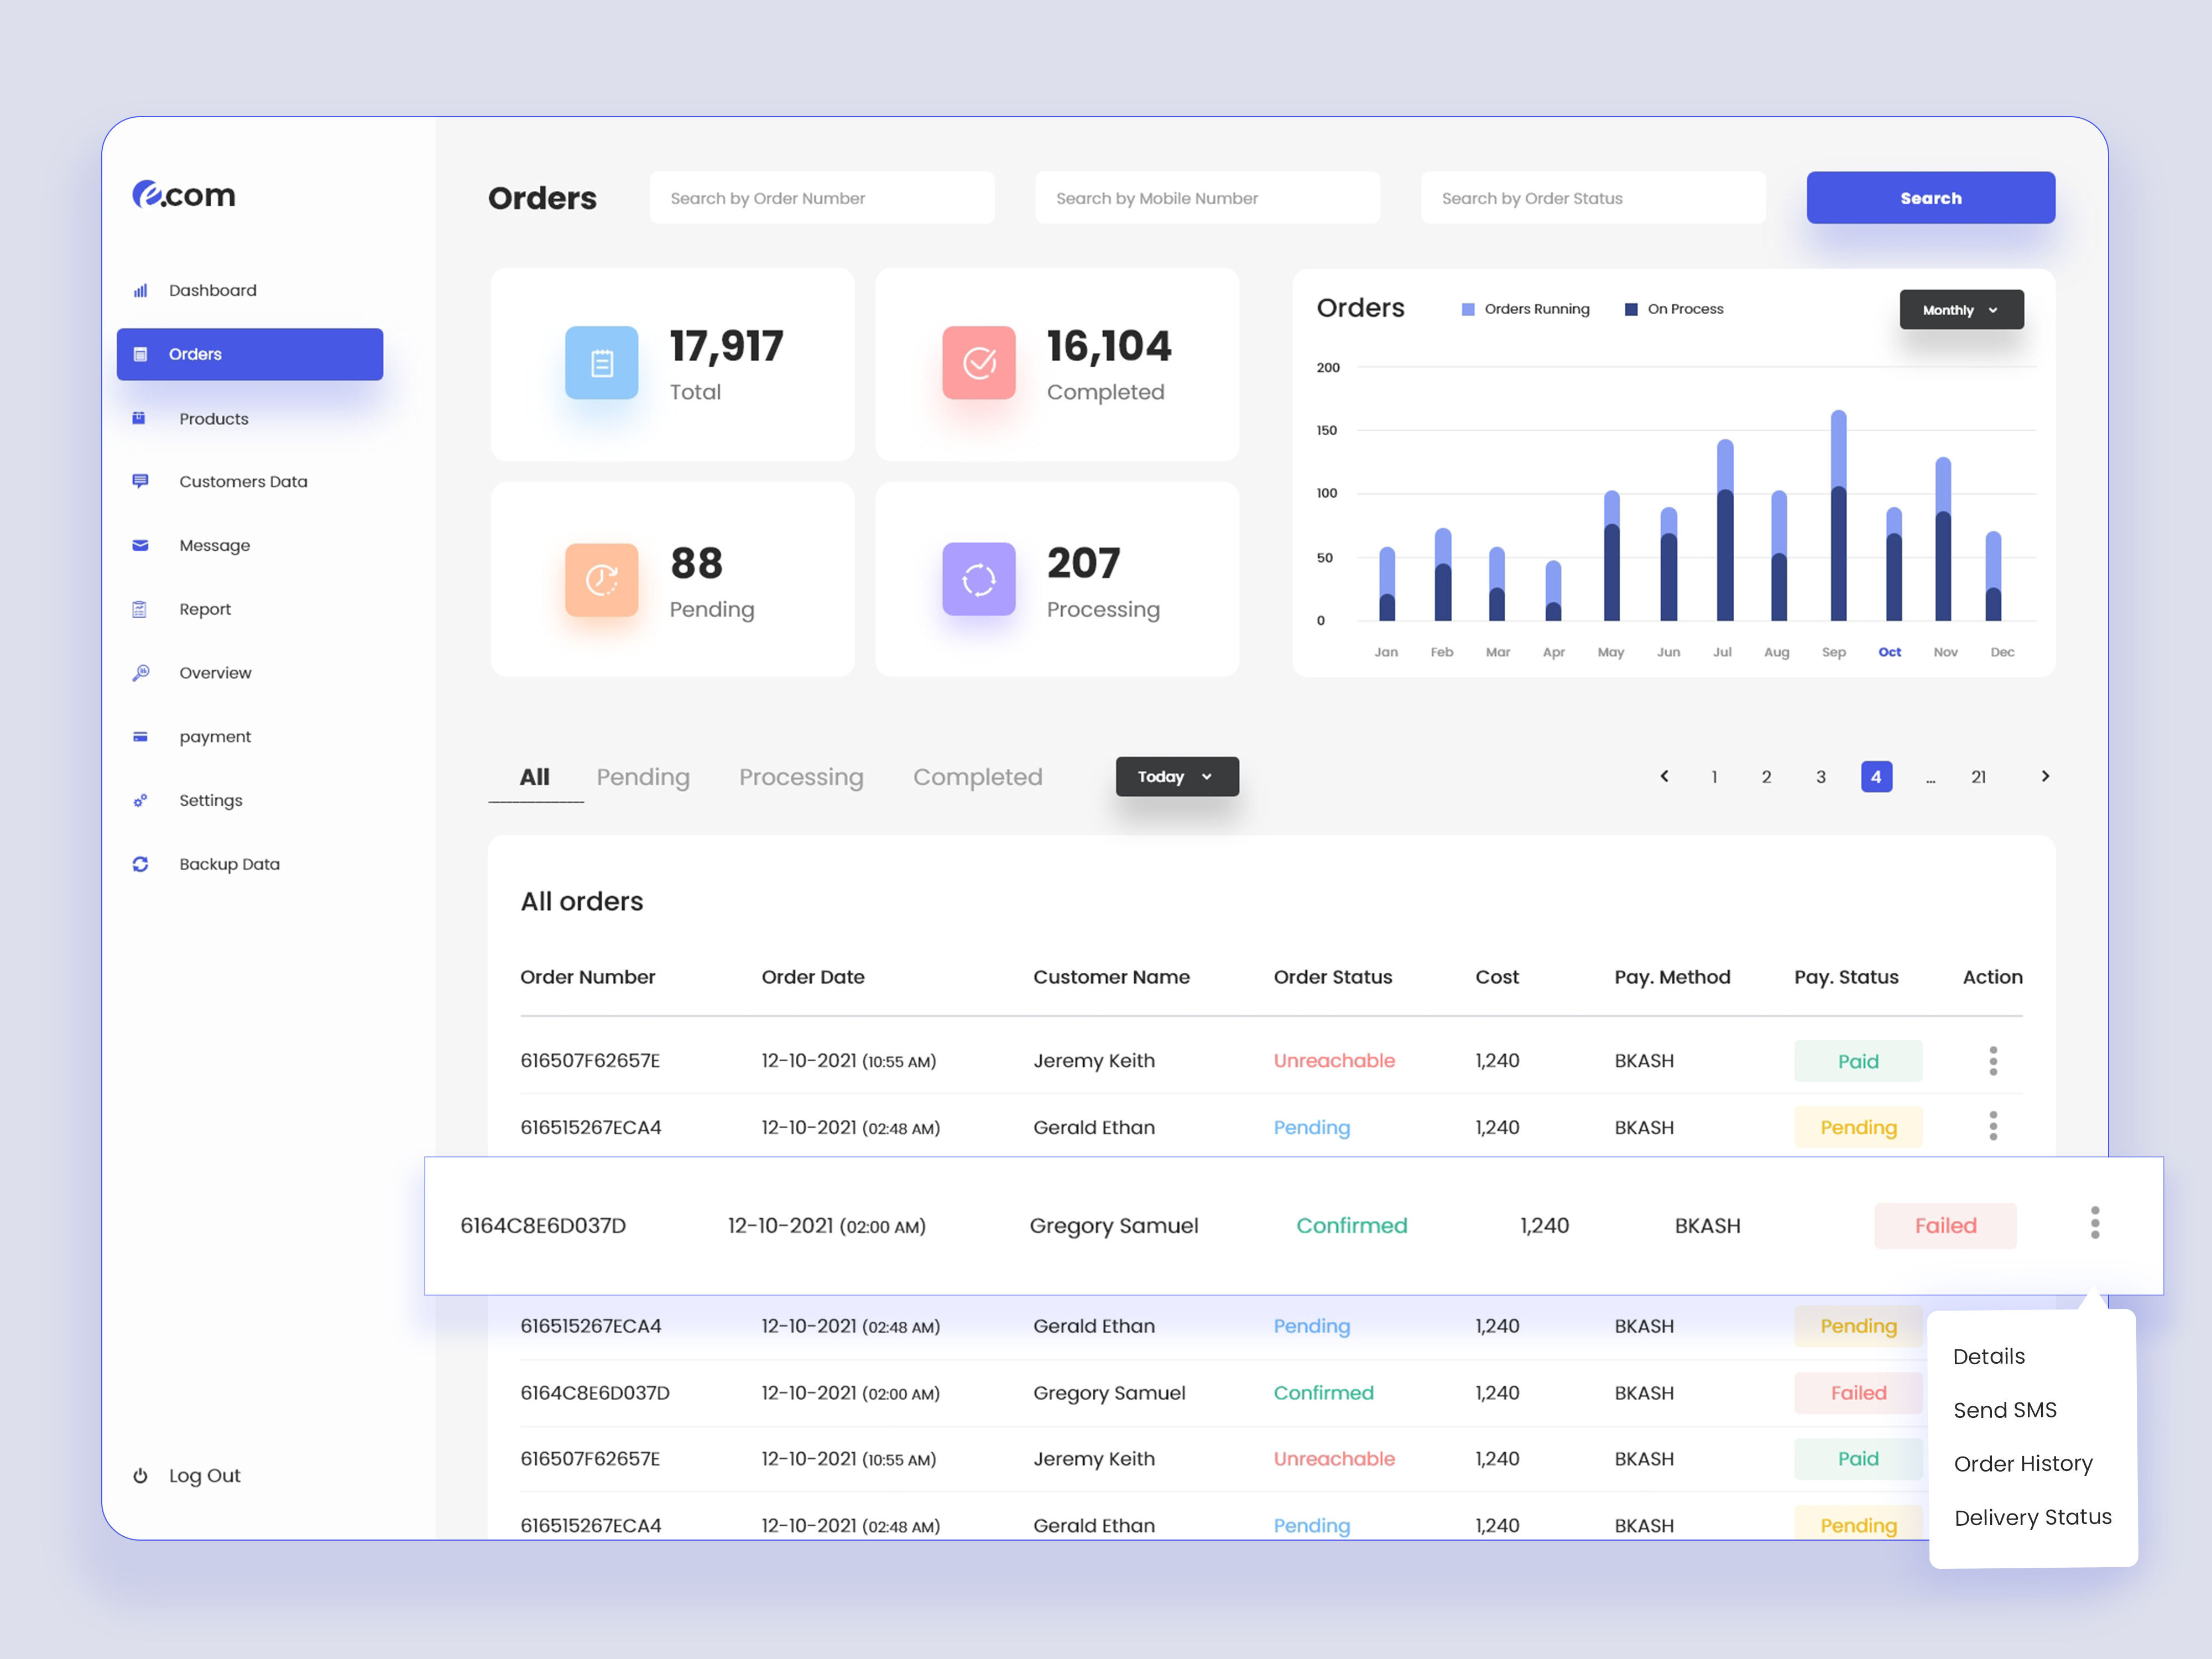Open Customers Data in the sidebar
Screen dimensions: 2212x1659
click(x=243, y=482)
